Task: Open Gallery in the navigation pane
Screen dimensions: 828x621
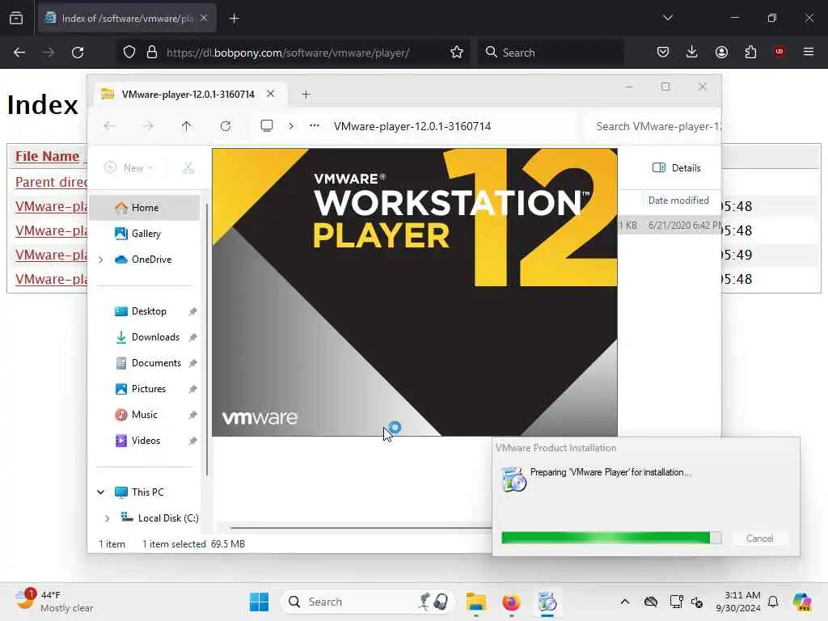Action: click(x=146, y=234)
